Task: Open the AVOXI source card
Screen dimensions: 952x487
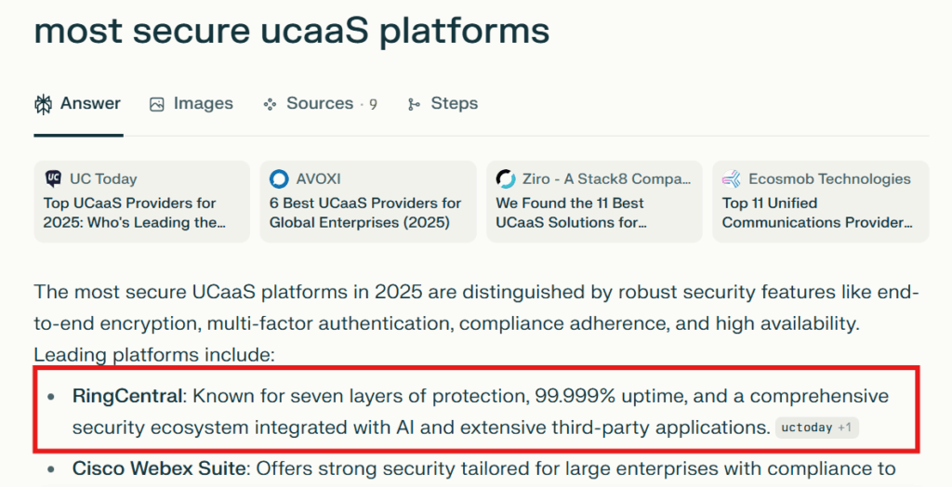Action: [368, 202]
